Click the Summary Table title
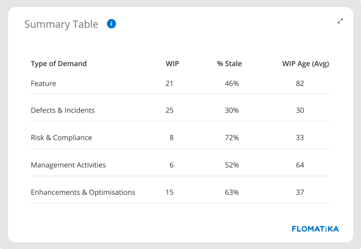The height and width of the screenshot is (249, 361). 61,24
